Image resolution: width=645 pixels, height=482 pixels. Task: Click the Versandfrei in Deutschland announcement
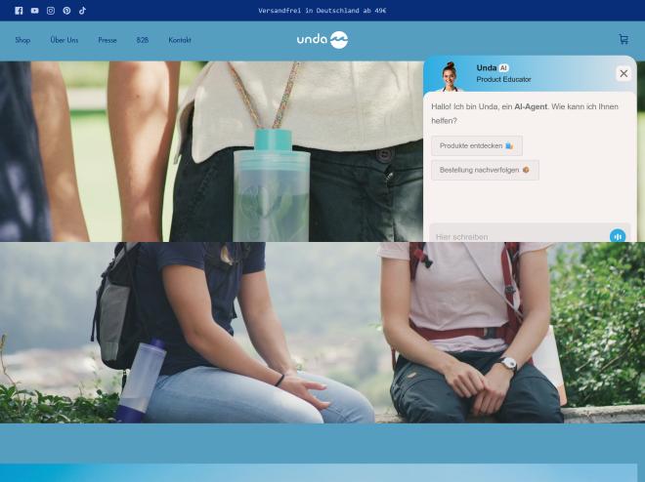tap(322, 11)
